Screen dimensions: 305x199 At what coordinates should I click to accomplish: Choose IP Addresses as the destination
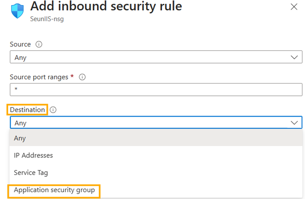coord(33,155)
